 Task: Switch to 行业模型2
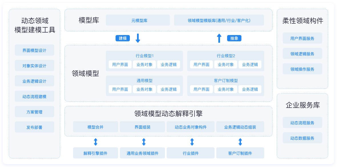[x=225, y=56]
